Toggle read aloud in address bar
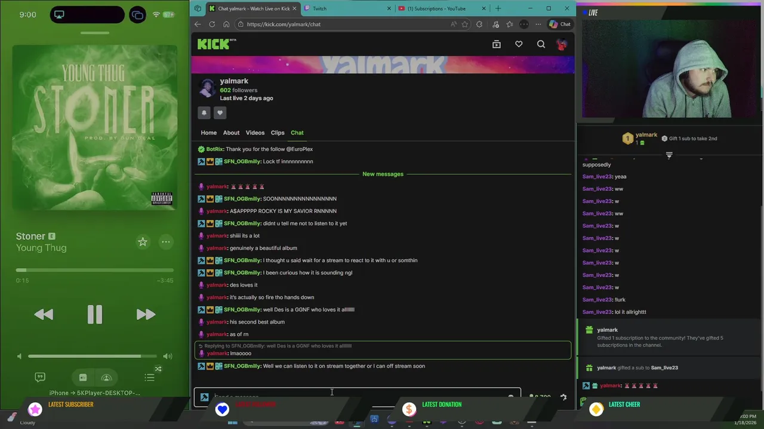 (454, 24)
